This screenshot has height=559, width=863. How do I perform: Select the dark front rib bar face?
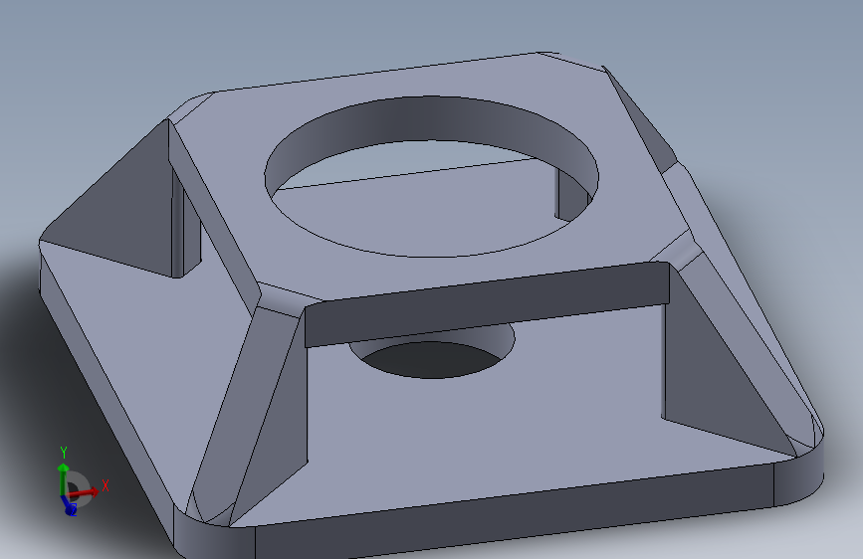click(487, 304)
